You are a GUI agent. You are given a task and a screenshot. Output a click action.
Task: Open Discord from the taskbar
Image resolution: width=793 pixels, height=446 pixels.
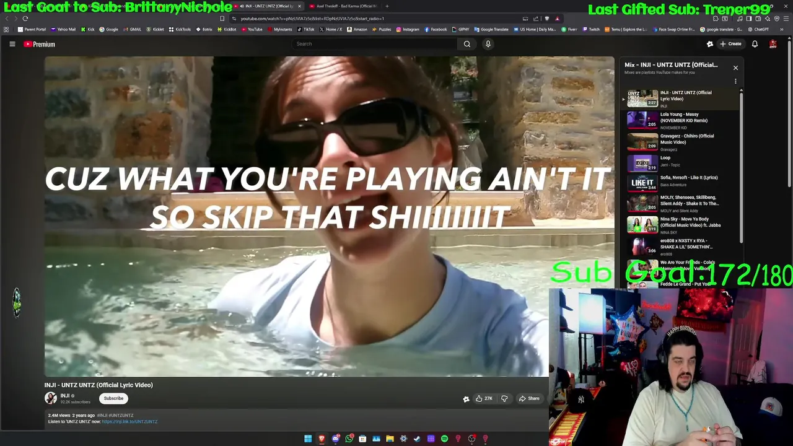335,439
